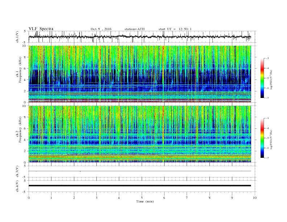Viewport: 287px width, 222px height.
Task: Click the ch.4 thick black trace
Action: click(140, 186)
